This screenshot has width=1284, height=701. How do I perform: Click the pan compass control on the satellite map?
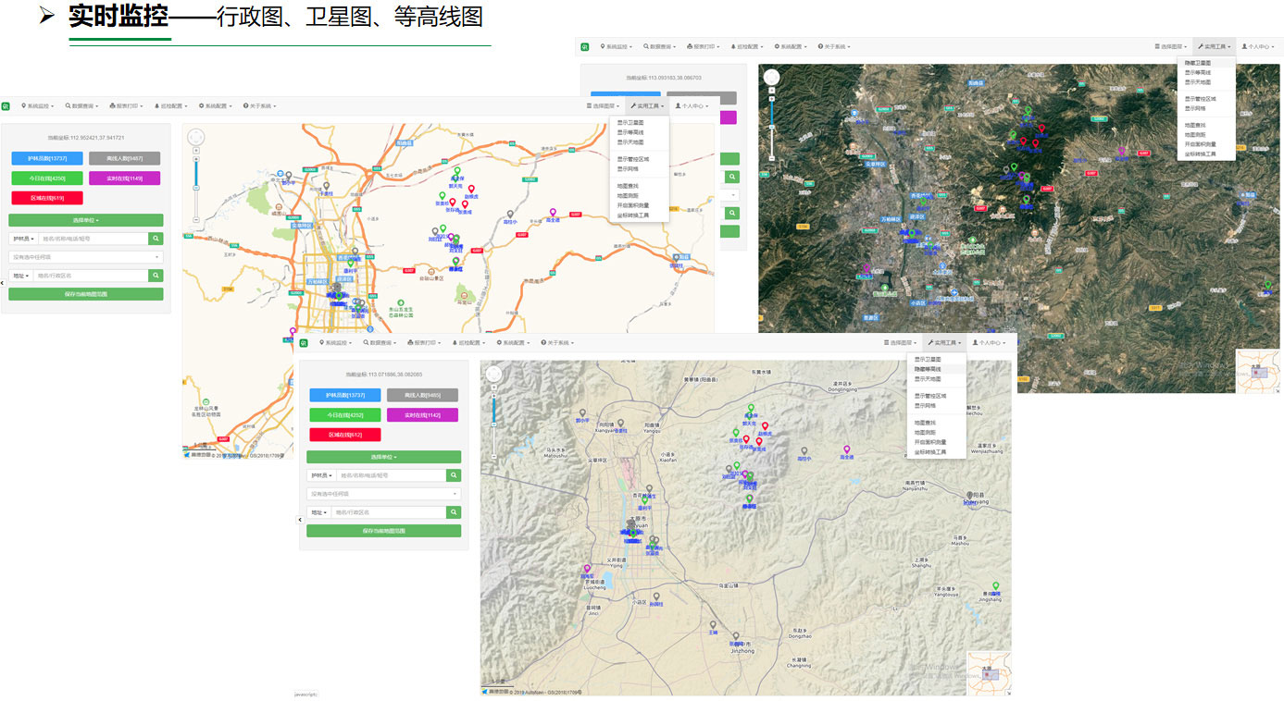tap(771, 78)
